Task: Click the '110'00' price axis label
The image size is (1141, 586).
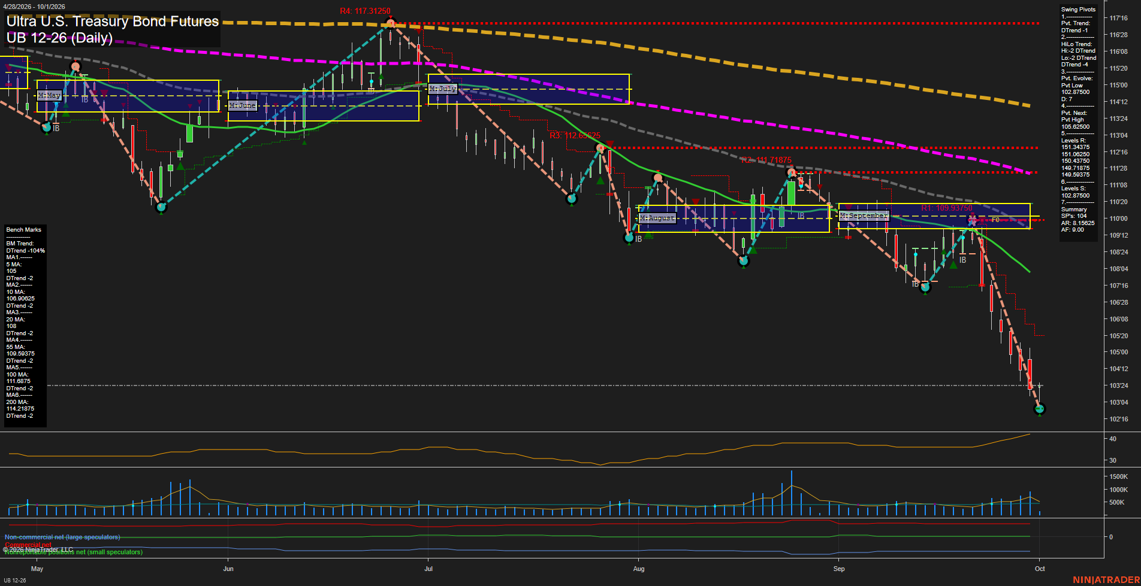Action: (x=1119, y=219)
